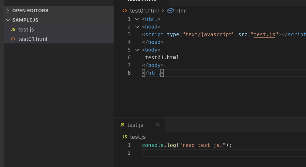Screen dimensions: 306x167
Task: Fold the html tag on line 1
Action: 137,19
